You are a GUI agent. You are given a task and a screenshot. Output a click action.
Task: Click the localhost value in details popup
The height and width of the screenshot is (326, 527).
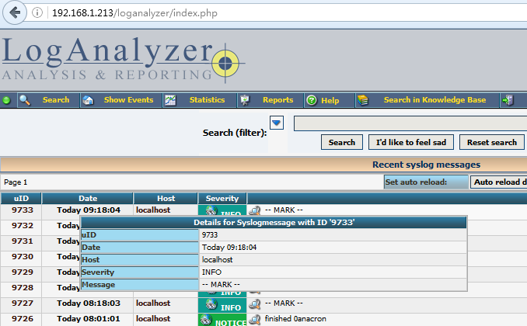coord(217,260)
